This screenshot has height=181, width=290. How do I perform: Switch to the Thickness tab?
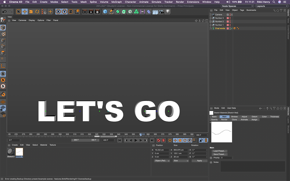tap(274, 117)
